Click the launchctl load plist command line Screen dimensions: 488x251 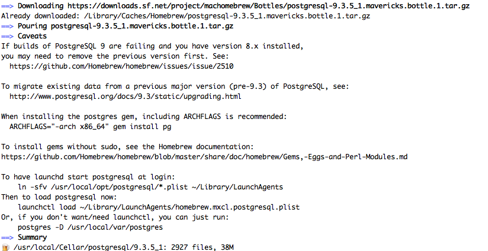pyautogui.click(x=159, y=207)
